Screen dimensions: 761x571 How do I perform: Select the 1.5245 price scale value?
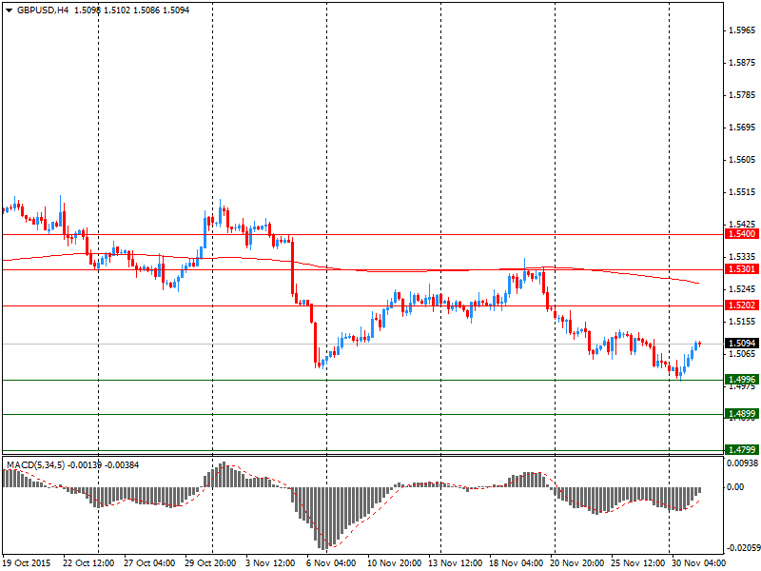click(x=743, y=289)
